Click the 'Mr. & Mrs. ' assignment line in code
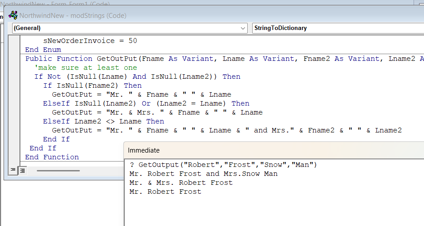The image size is (424, 226). click(157, 112)
